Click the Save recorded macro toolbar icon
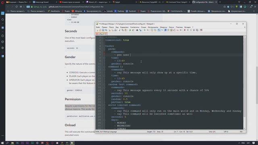 [197, 30]
